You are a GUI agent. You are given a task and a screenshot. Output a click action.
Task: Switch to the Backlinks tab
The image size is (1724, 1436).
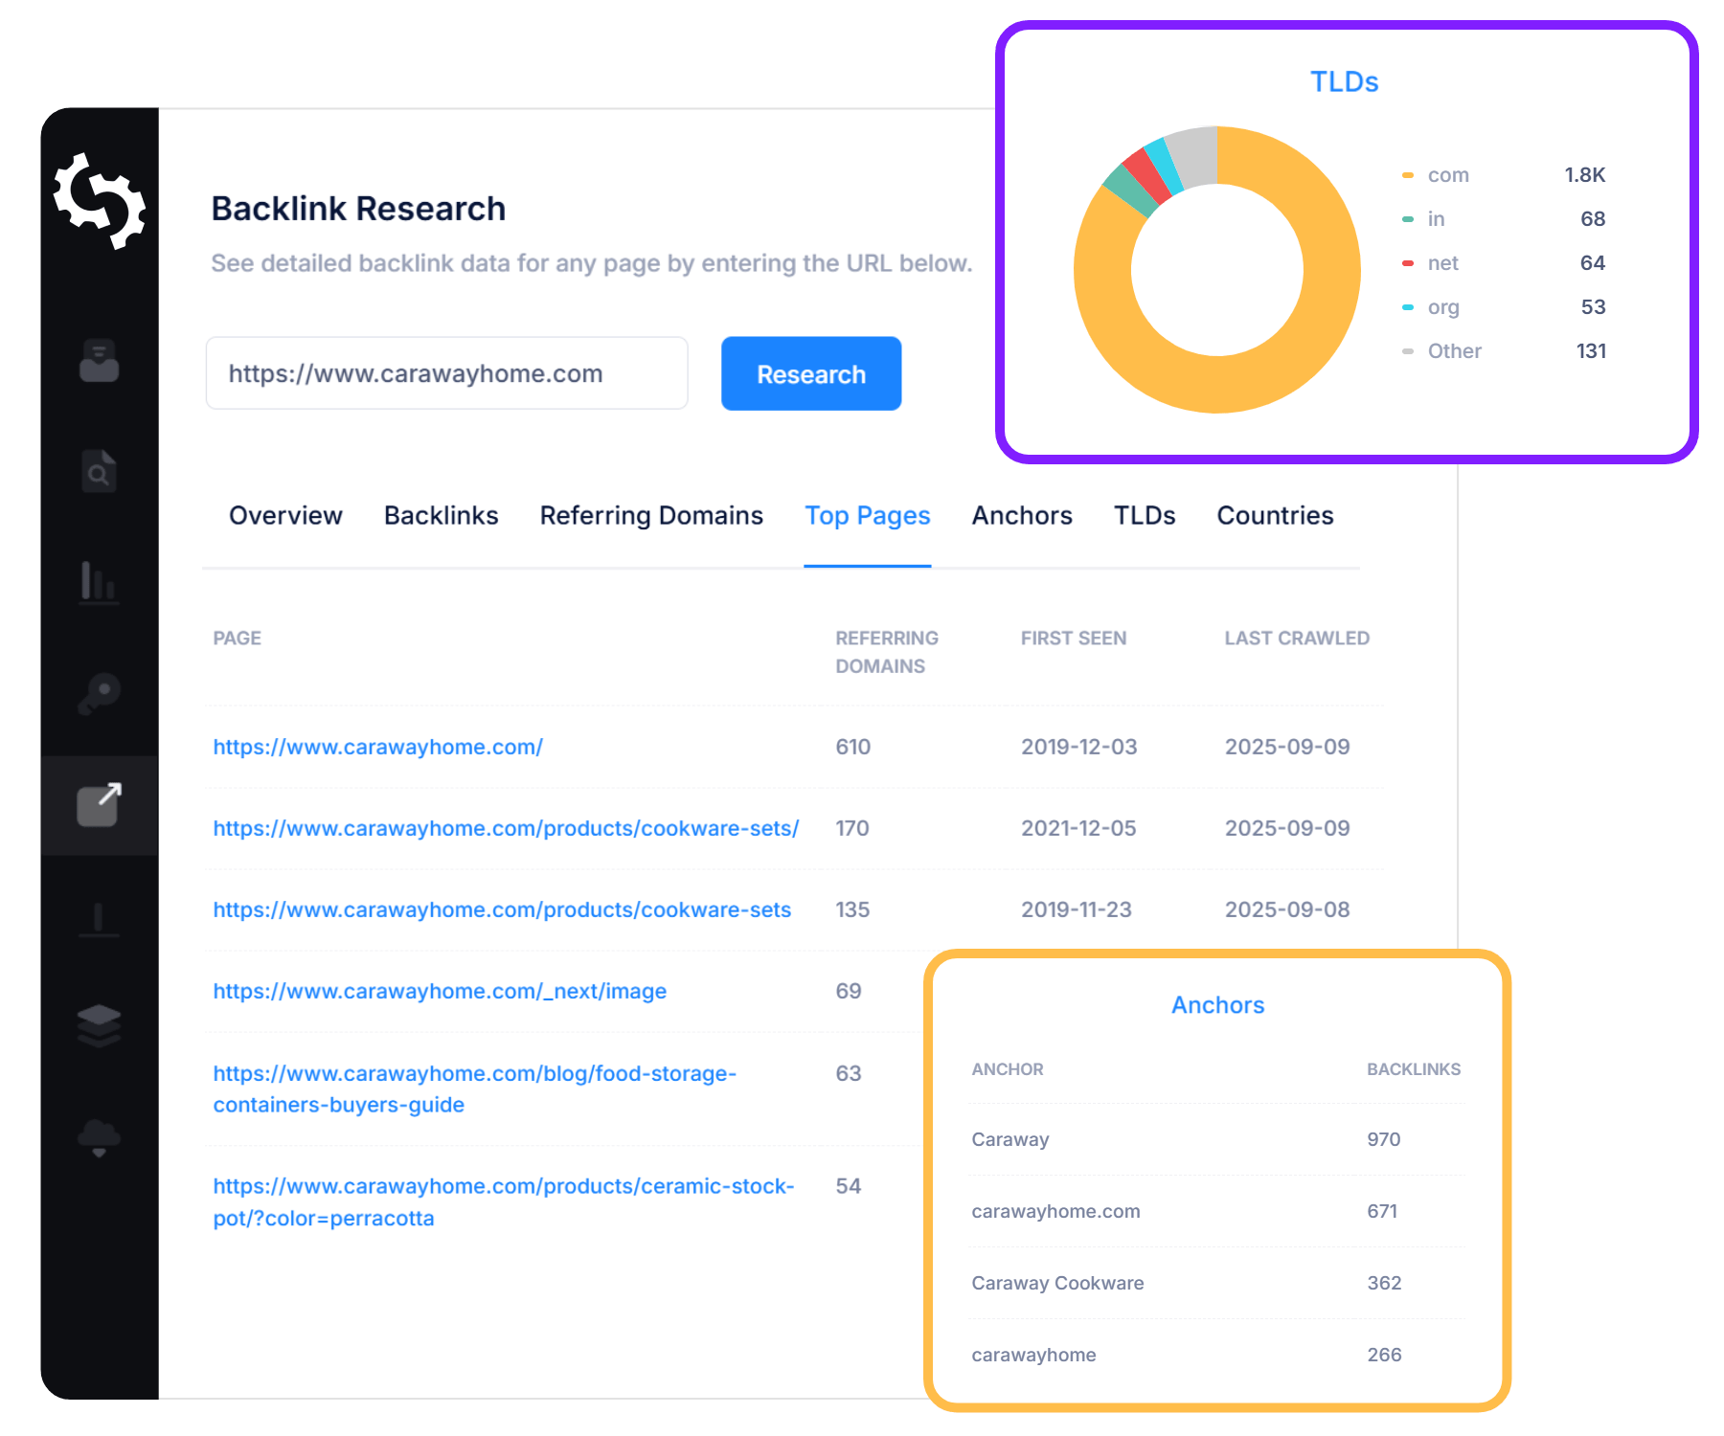(441, 516)
